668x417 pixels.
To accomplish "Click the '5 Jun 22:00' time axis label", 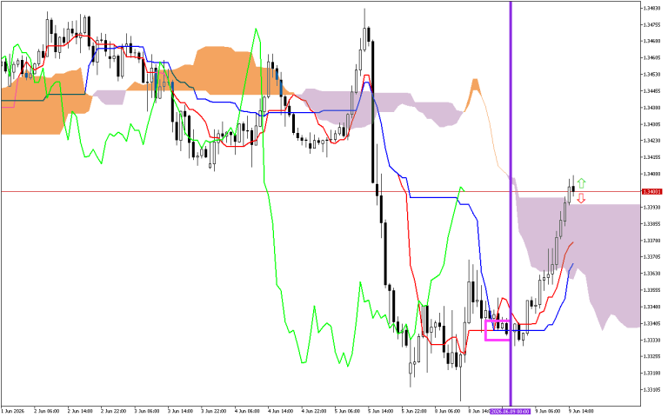I will (415, 412).
